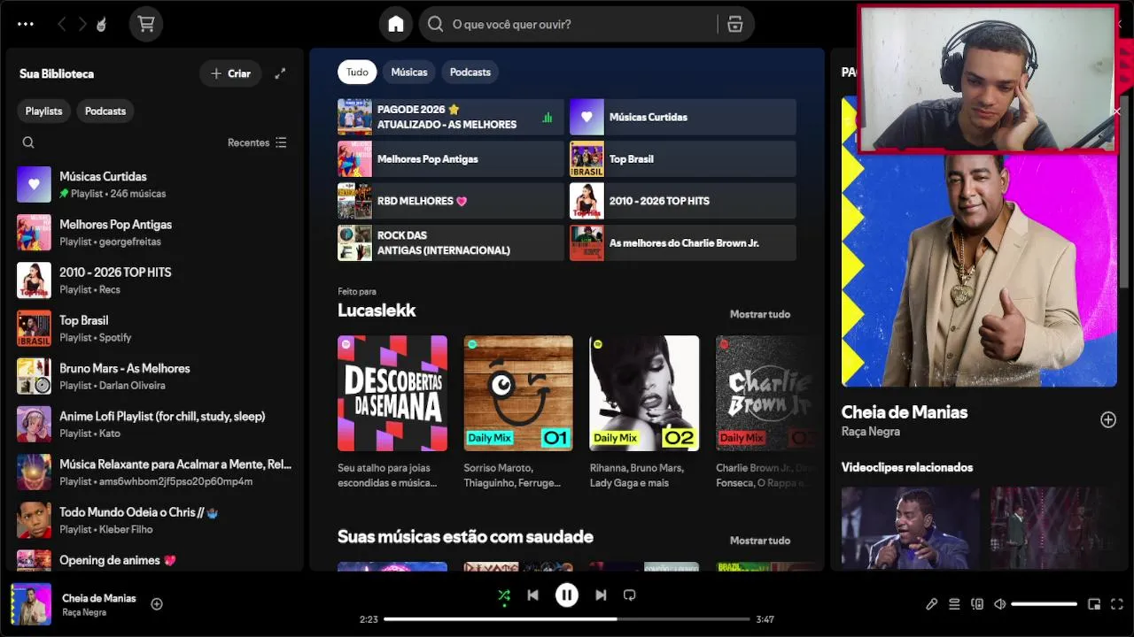Open Raça Negra artist link in side panel

[870, 432]
